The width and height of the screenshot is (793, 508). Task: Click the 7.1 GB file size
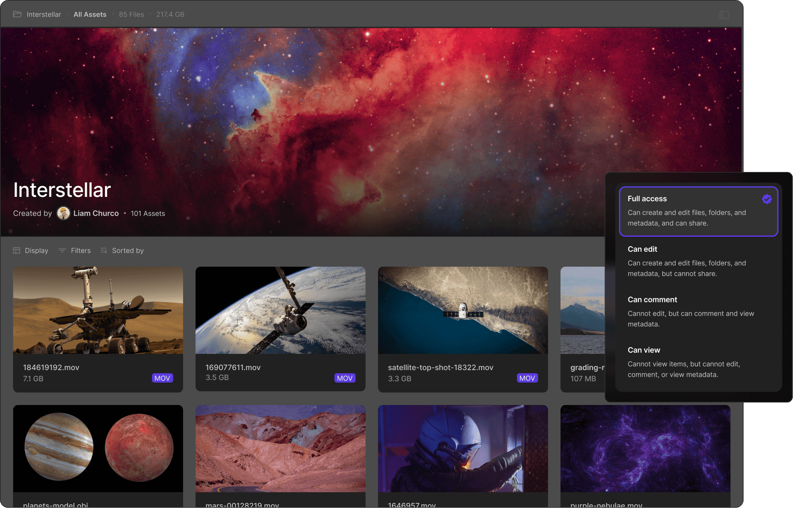33,378
